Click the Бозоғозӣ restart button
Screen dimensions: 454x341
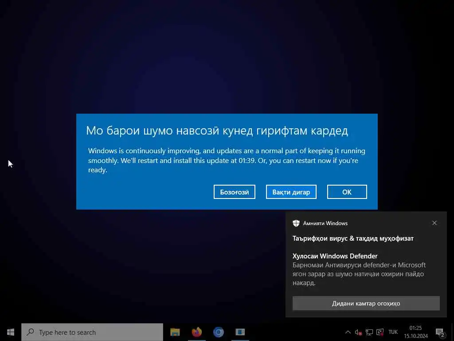(234, 192)
